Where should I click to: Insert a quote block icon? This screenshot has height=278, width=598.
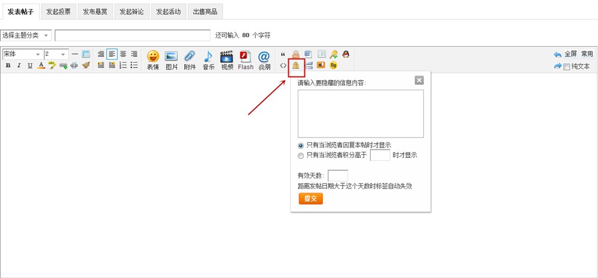pos(283,54)
